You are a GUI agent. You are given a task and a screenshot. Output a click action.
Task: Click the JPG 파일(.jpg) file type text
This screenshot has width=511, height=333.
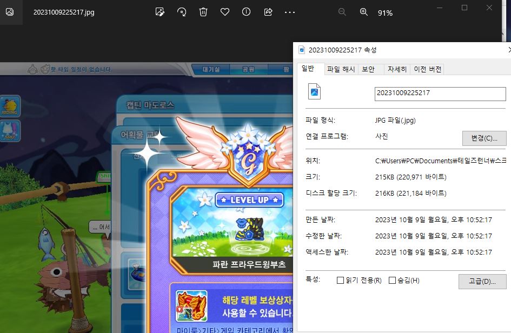pos(395,120)
